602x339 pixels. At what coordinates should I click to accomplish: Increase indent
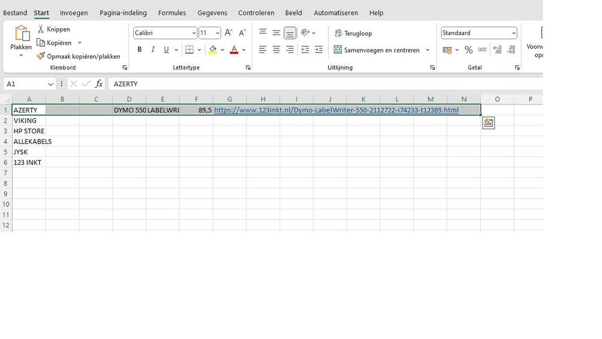coord(319,49)
